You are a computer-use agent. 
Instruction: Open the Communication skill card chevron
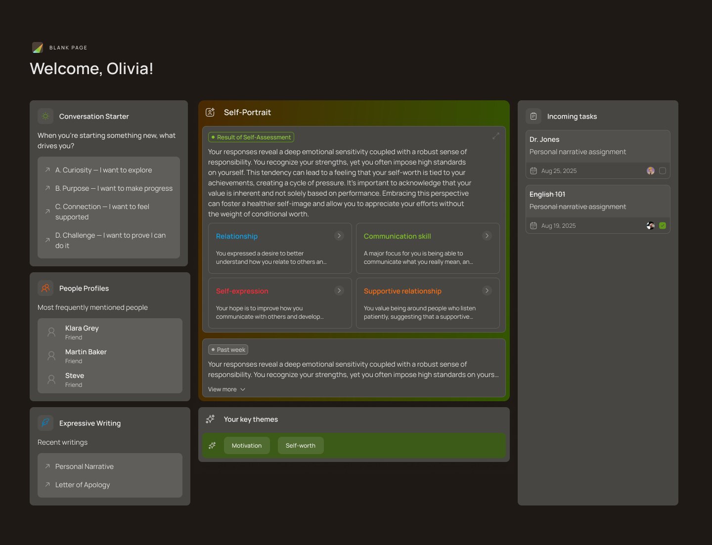pyautogui.click(x=487, y=236)
